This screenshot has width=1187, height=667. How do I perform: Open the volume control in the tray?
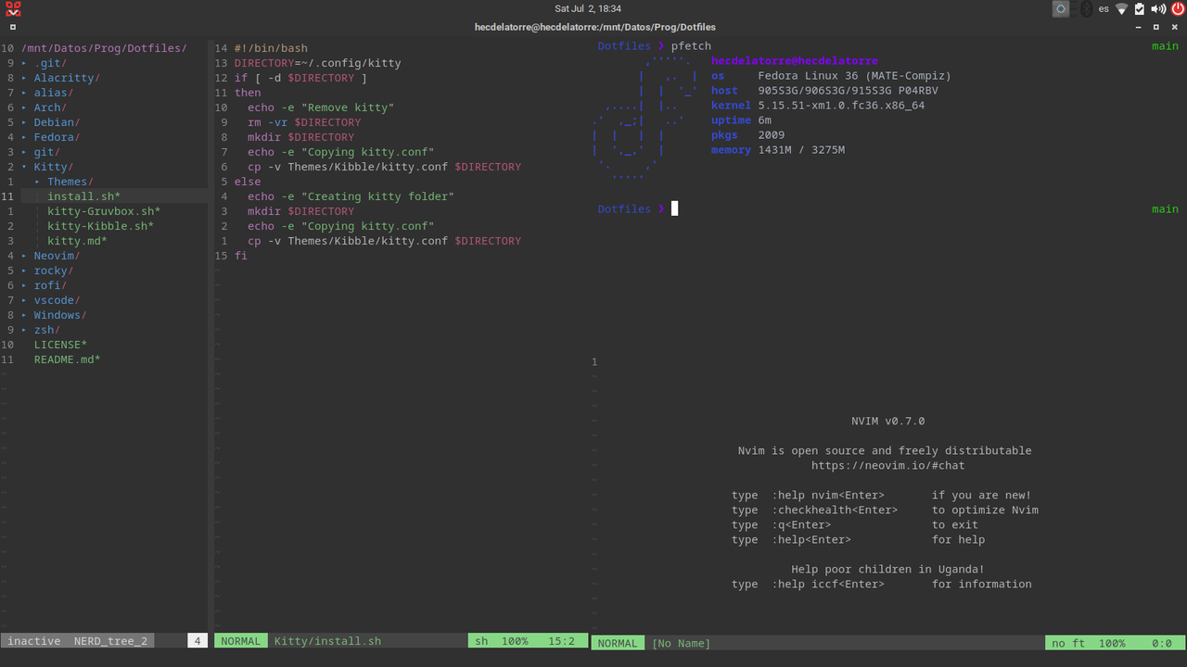[x=1156, y=9]
